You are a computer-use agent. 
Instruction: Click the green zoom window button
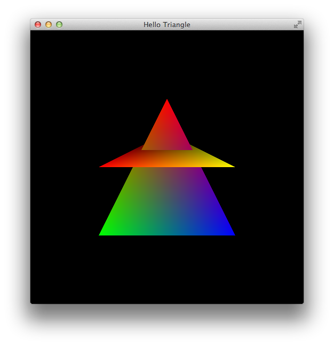(59, 25)
